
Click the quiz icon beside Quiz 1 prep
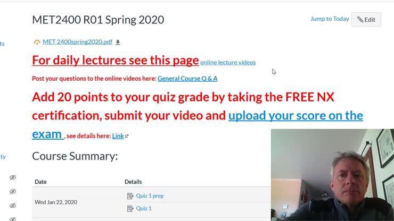[x=130, y=196]
